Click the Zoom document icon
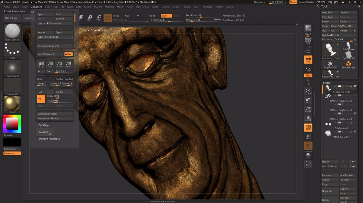 coord(50,64)
